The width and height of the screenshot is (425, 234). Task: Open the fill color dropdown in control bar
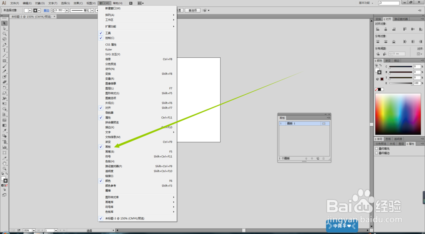click(30, 10)
